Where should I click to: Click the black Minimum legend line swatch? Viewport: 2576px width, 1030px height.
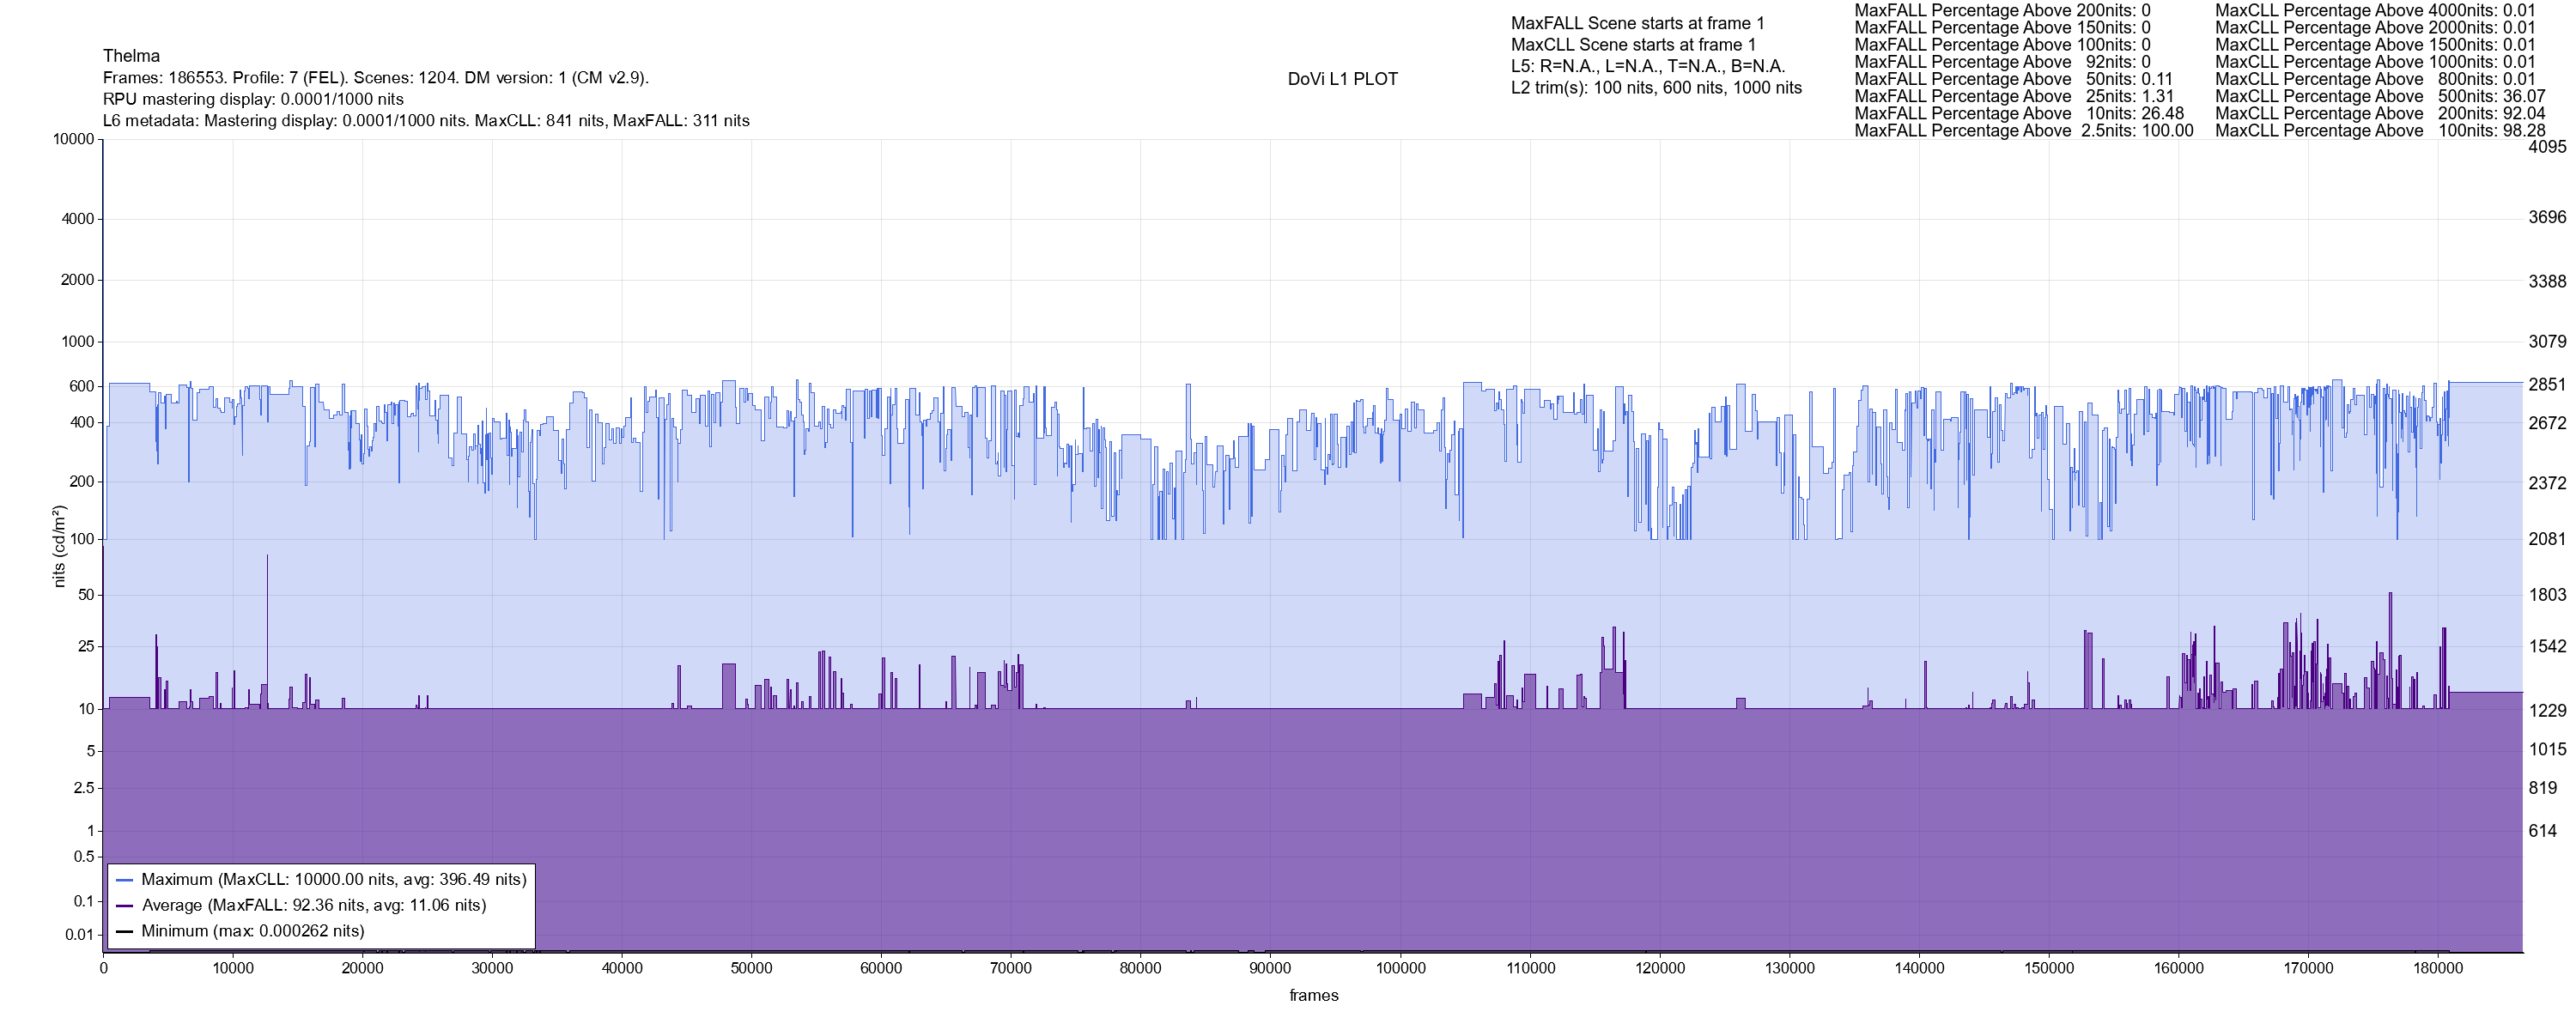(x=125, y=932)
